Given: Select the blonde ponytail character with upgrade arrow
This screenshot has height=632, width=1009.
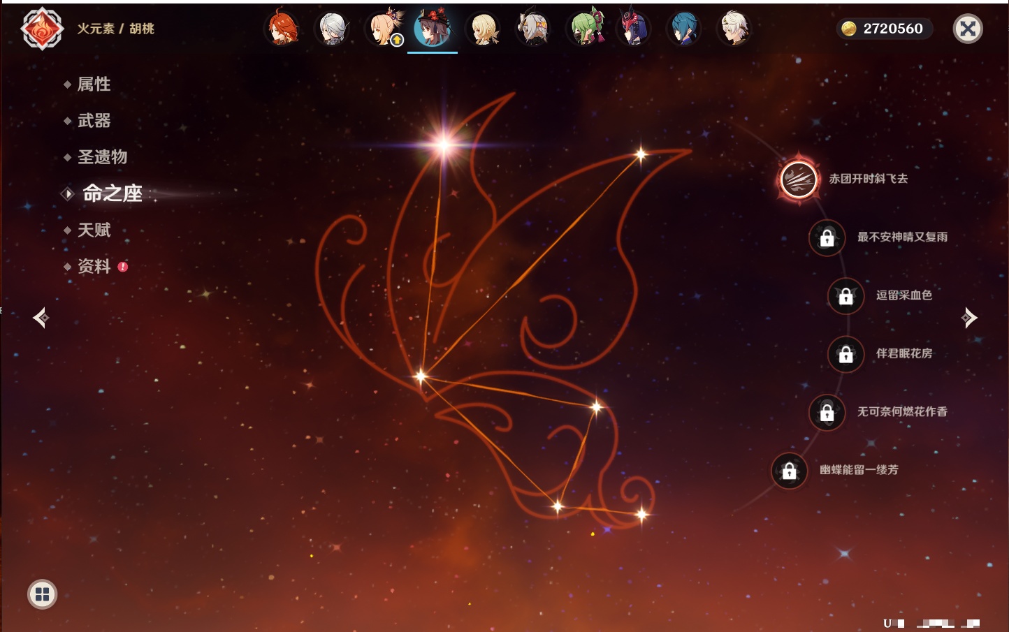Looking at the screenshot, I should [382, 29].
